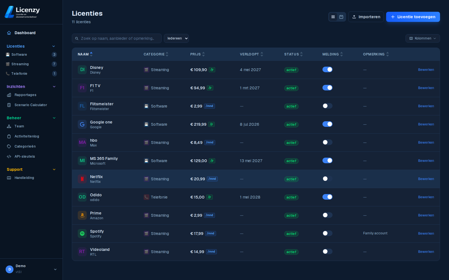This screenshot has width=449, height=280.
Task: Click the Team people icon
Action: pos(9,126)
